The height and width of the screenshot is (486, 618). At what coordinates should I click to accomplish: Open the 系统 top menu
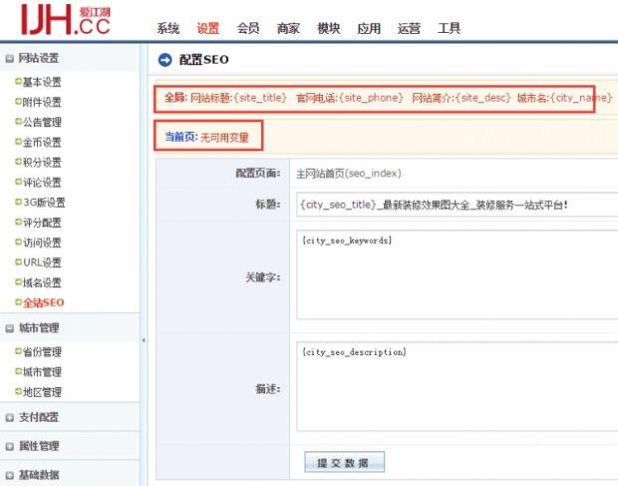coord(168,28)
